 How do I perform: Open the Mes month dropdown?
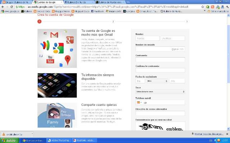click(157, 81)
